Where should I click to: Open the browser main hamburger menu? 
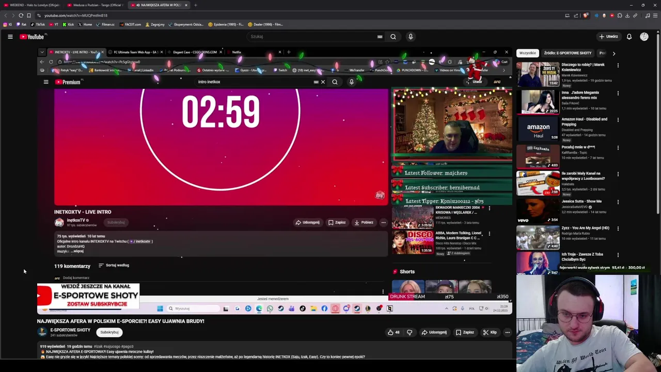click(x=655, y=16)
